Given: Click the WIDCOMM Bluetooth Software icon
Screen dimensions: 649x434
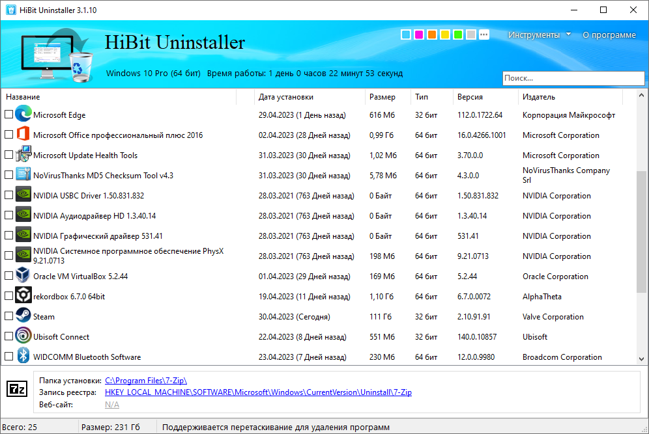Looking at the screenshot, I should (x=23, y=357).
